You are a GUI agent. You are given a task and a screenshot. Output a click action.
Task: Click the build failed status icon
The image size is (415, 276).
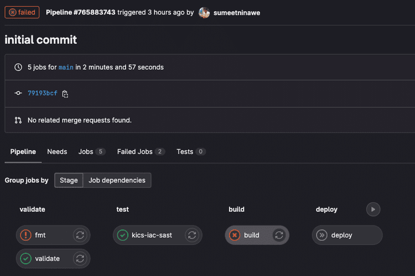pos(235,235)
